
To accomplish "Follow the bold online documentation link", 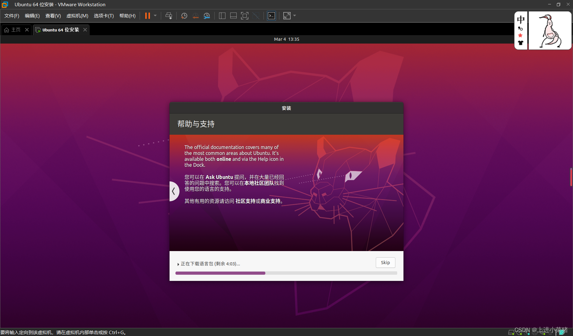I will [x=224, y=159].
